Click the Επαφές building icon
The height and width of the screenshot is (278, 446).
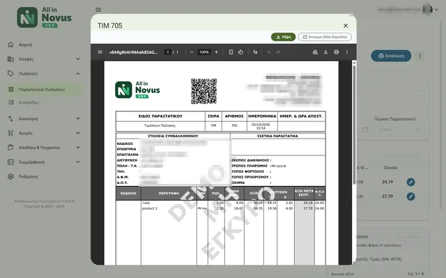click(x=10, y=59)
